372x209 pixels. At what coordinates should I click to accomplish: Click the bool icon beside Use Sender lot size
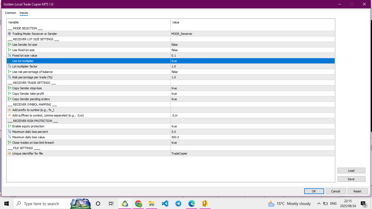(10, 45)
